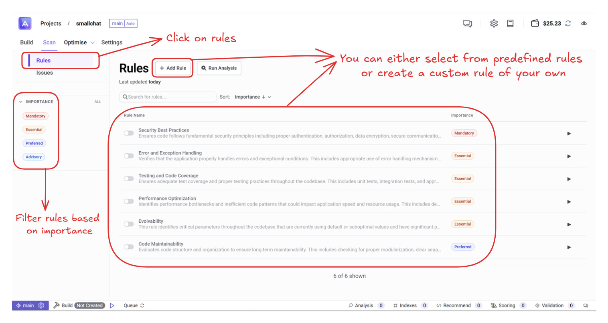Enable the Security Best Practices rule
This screenshot has height=323, width=608.
coord(129,133)
